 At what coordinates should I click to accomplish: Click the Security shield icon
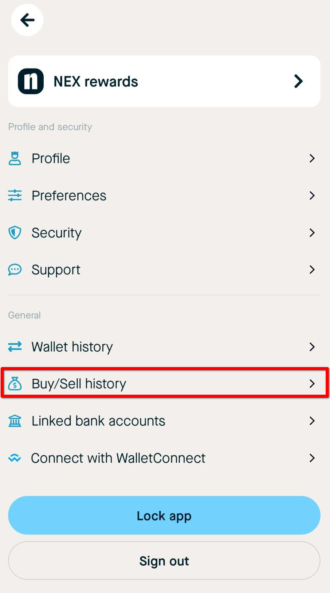pos(15,233)
